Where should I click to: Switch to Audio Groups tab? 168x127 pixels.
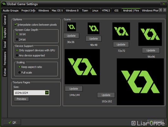11,10
